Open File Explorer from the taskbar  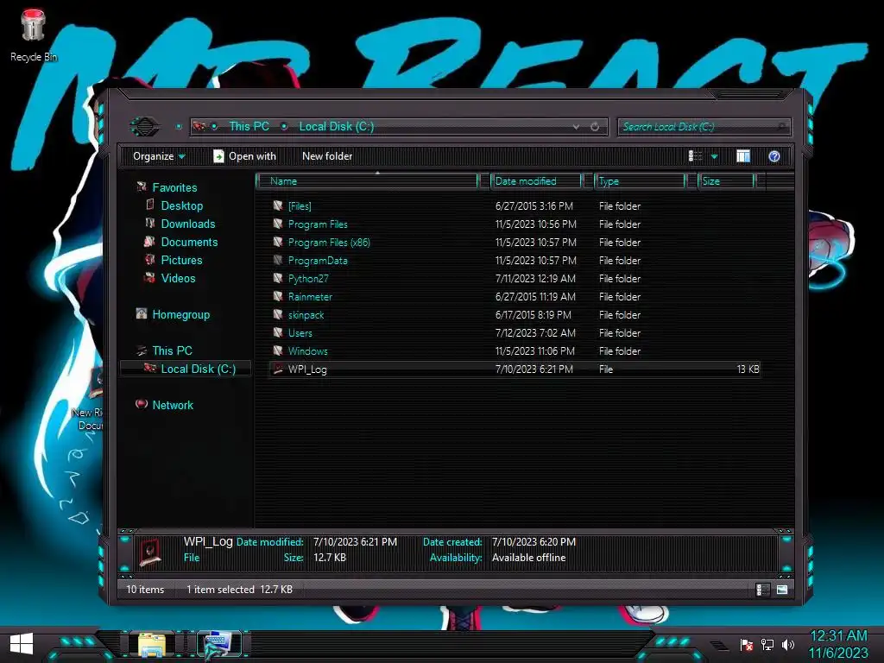151,645
